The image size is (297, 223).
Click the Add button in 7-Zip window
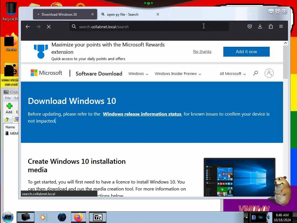[x=9, y=108]
